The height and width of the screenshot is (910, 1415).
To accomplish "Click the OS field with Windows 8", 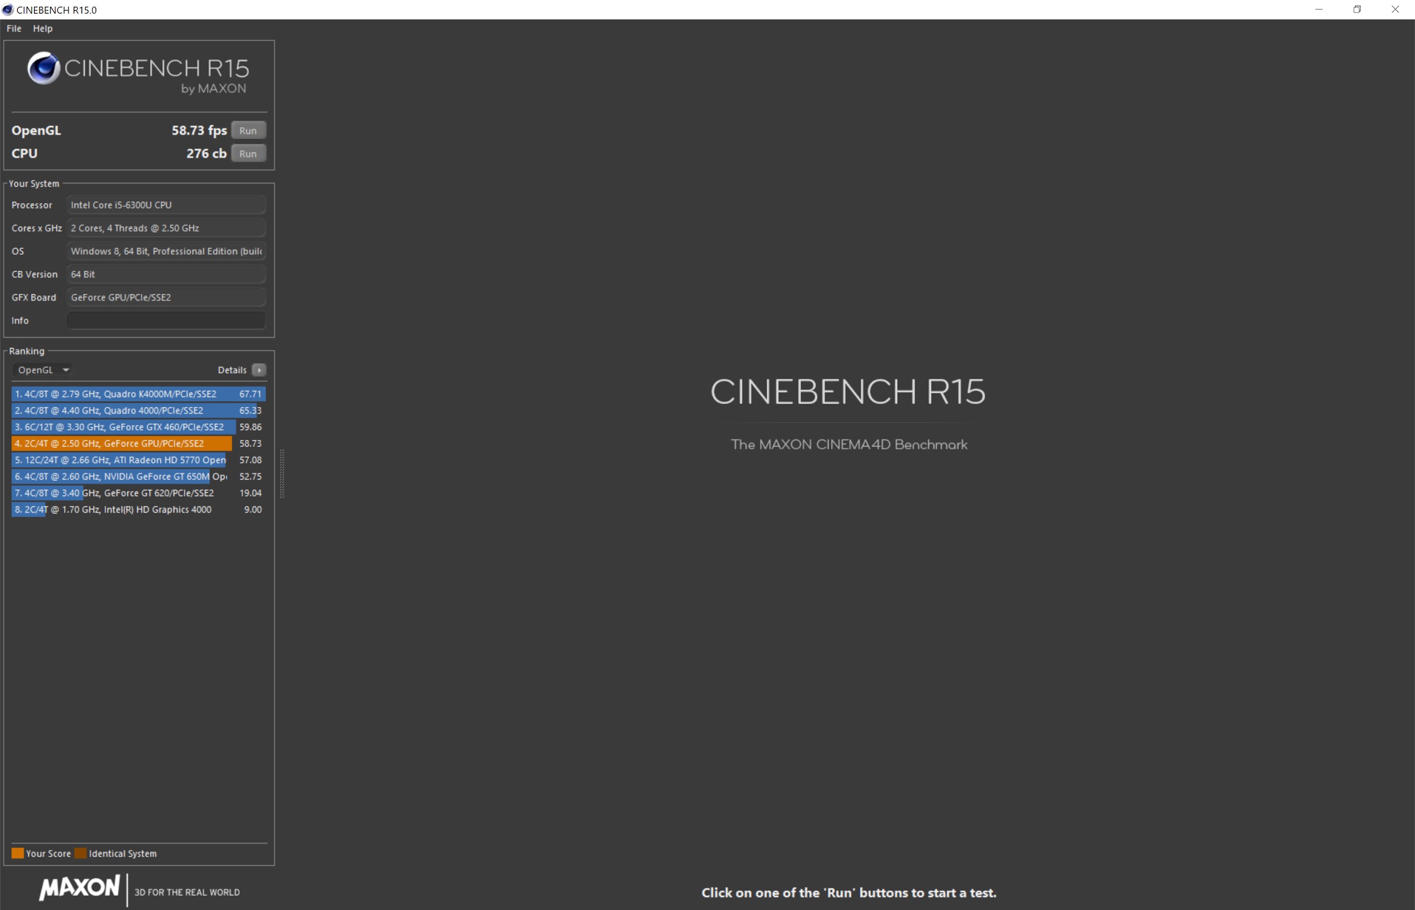I will [x=166, y=251].
